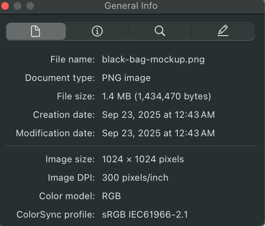Minimize the inspector with yellow button
The width and height of the screenshot is (265, 226).
coord(18,6)
